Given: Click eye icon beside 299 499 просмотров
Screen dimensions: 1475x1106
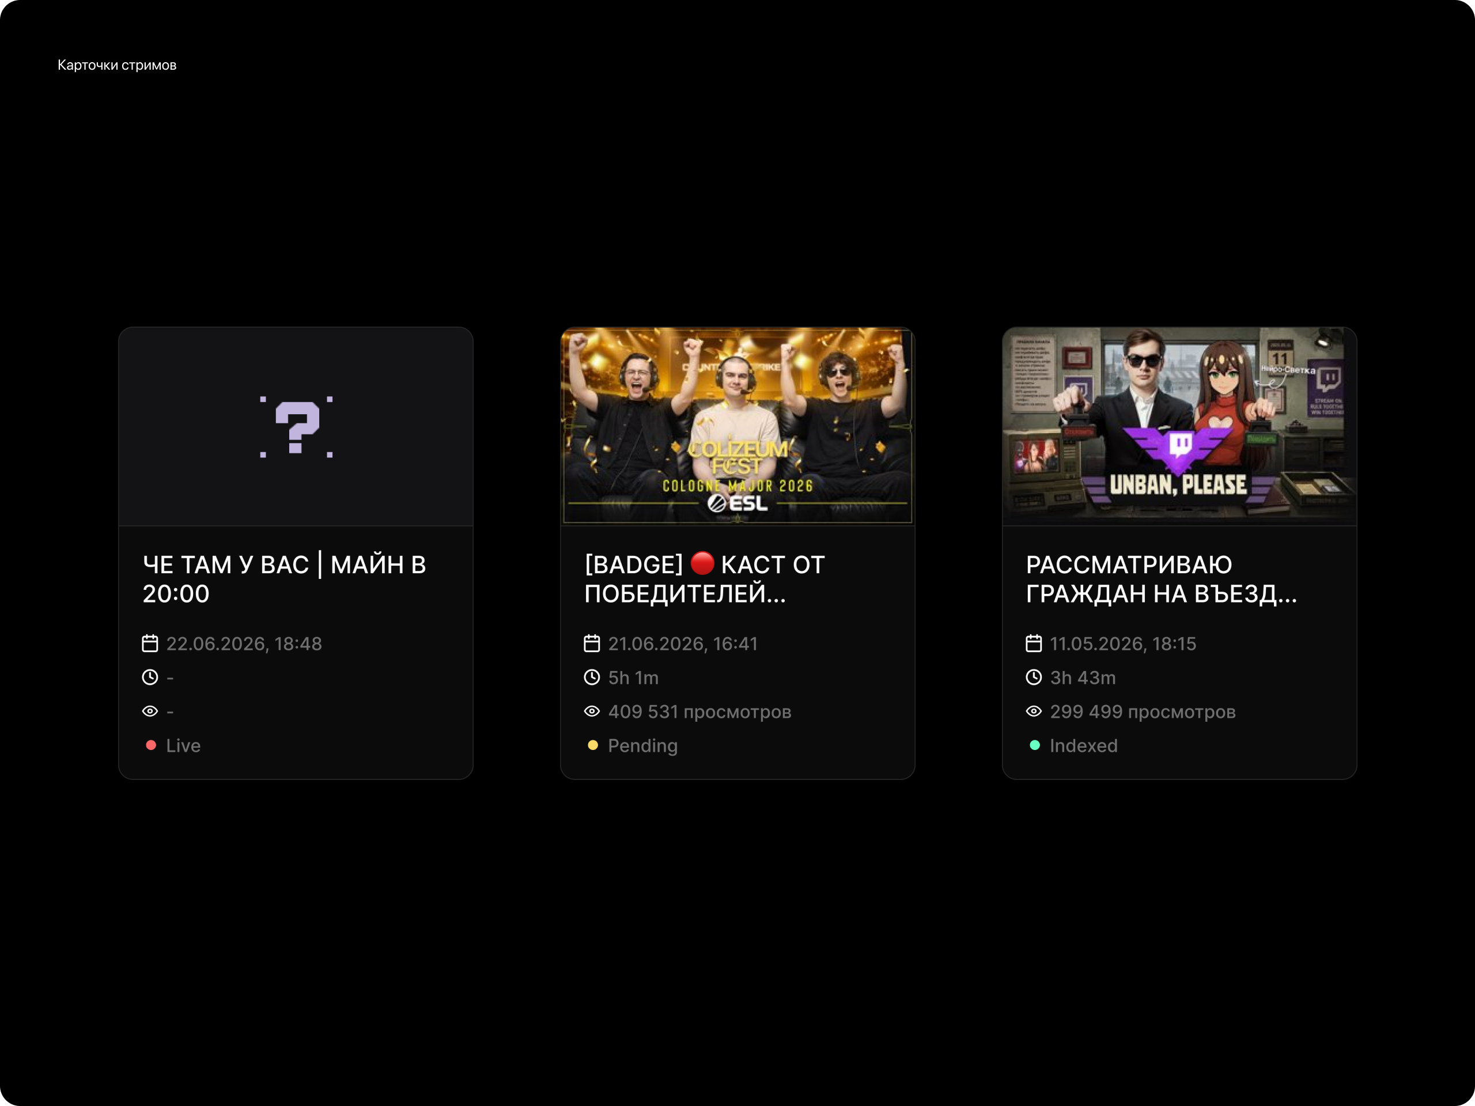Looking at the screenshot, I should 1034,711.
